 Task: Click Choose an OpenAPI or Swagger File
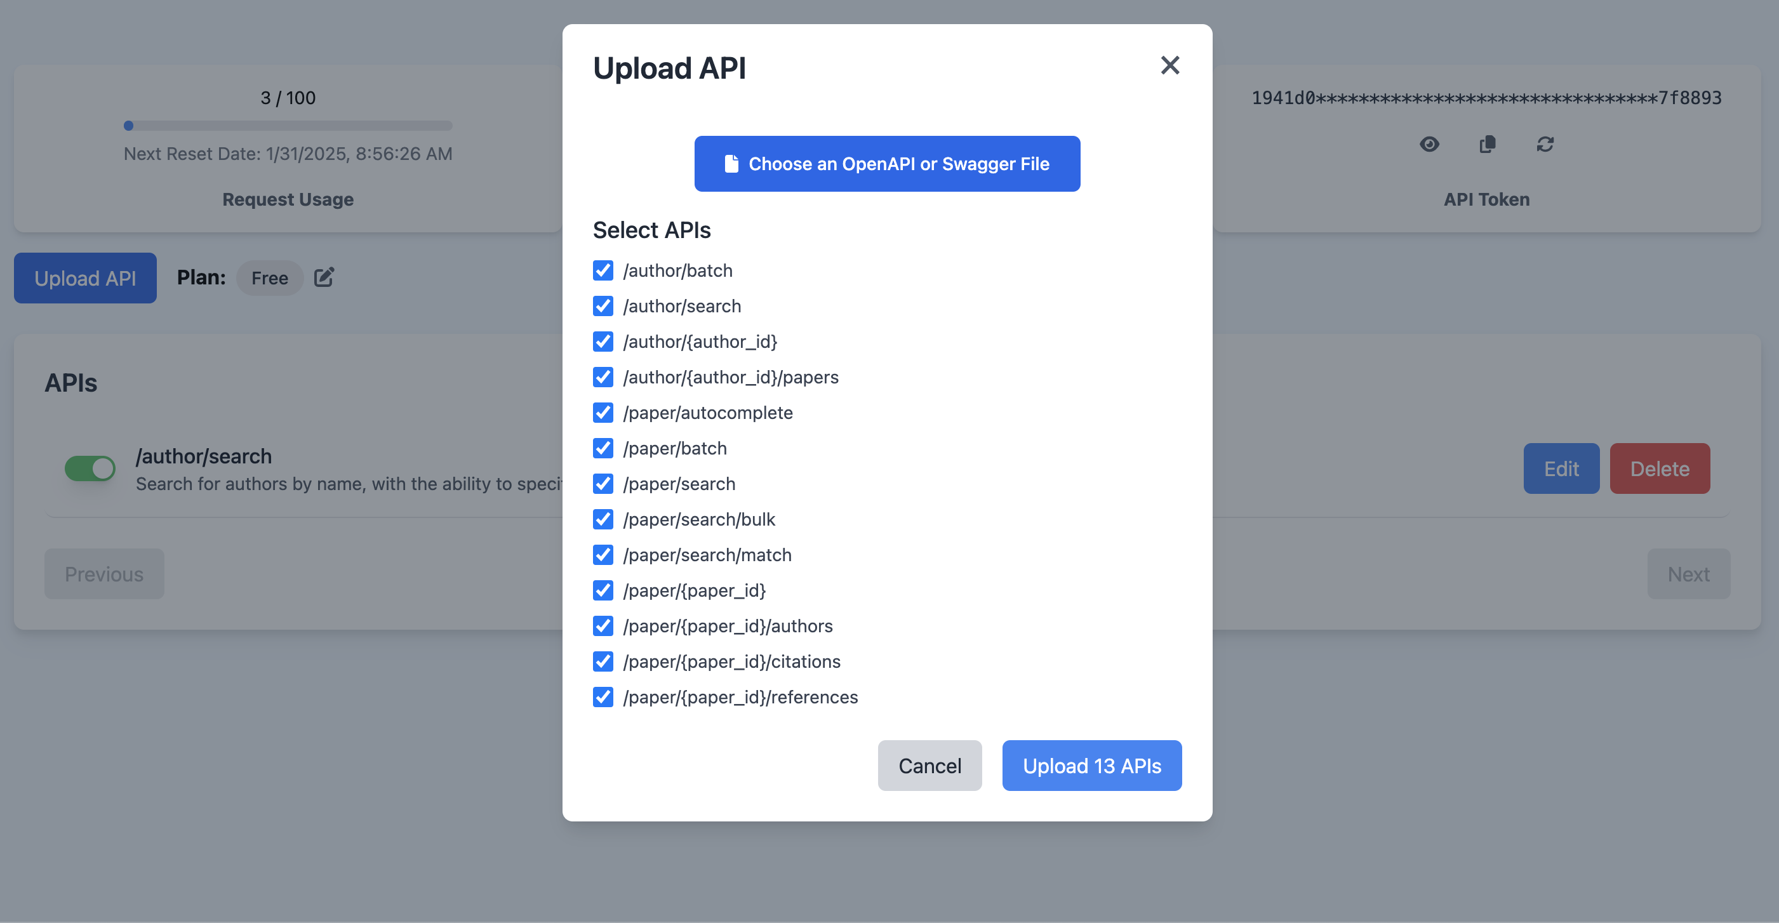pyautogui.click(x=887, y=164)
